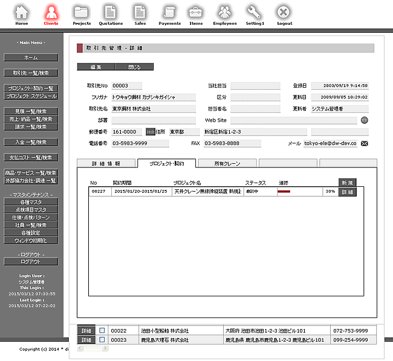Open 各種設定 in sidebar
The height and width of the screenshot is (361, 393).
click(x=31, y=233)
